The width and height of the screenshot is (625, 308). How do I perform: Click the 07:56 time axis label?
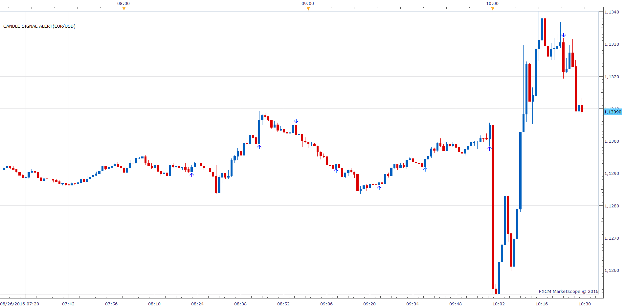[x=111, y=304]
